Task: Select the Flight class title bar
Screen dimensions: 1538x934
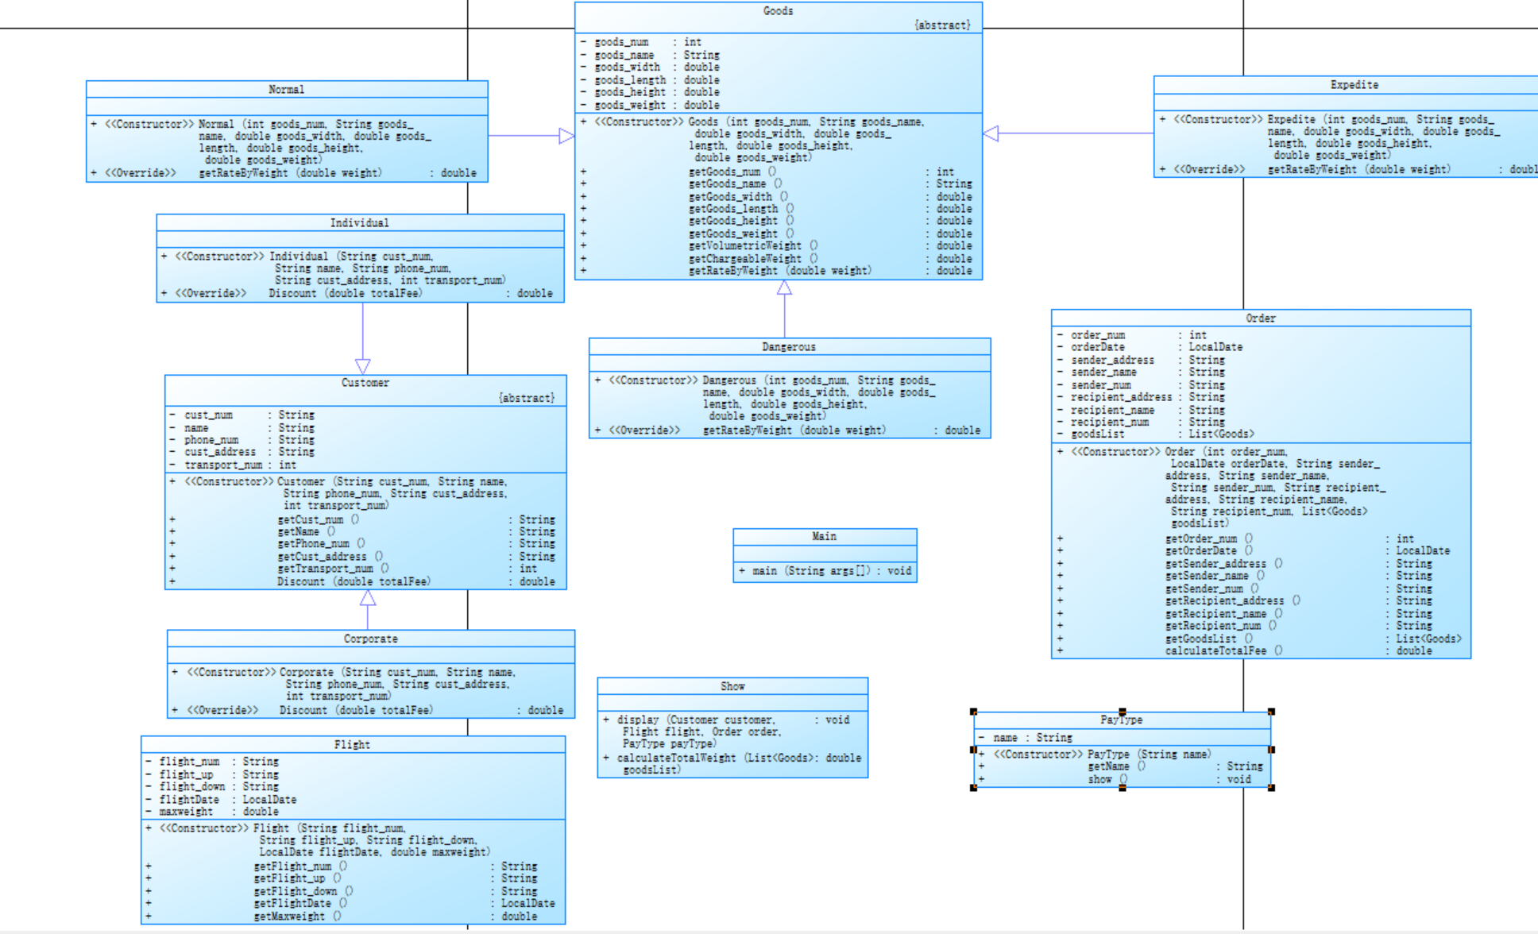Action: click(352, 745)
